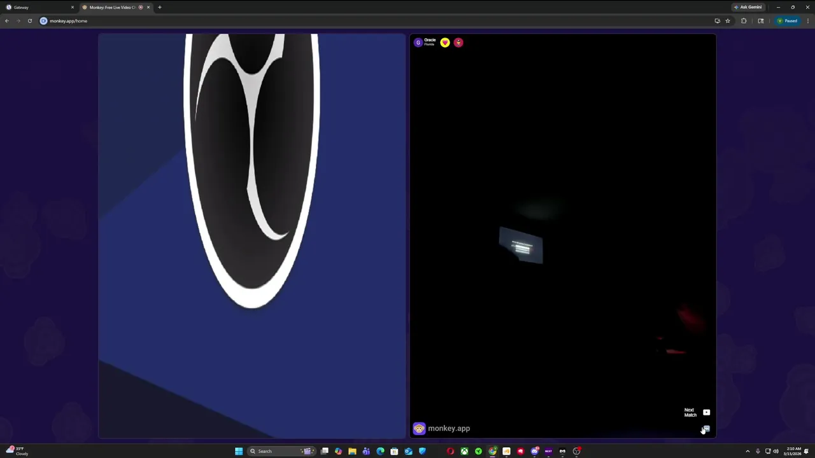Click the install app icon in address bar
Screen dimensions: 815x458
[717, 21]
